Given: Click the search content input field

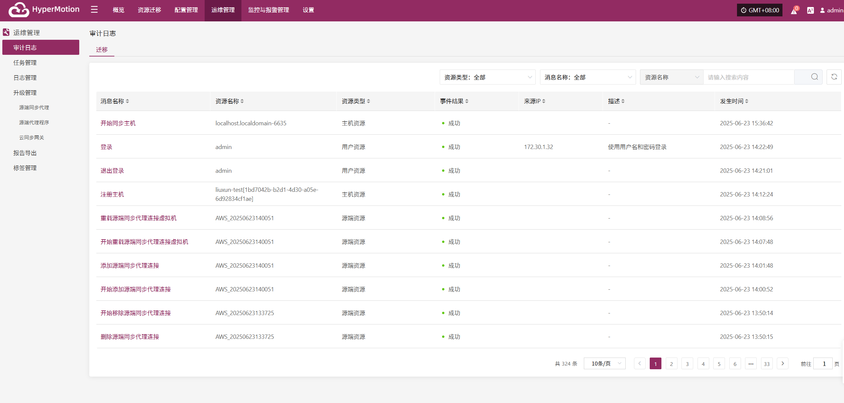Looking at the screenshot, I should 749,77.
